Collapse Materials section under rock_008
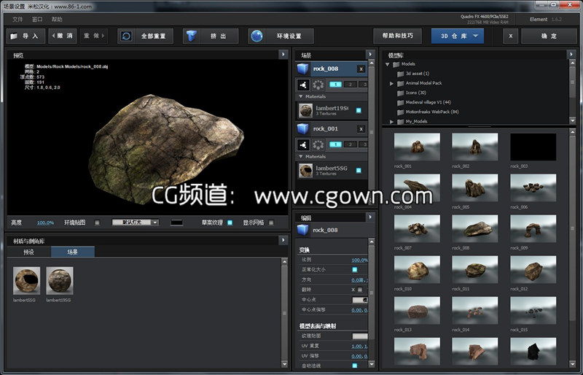Image resolution: width=583 pixels, height=375 pixels. (x=301, y=97)
